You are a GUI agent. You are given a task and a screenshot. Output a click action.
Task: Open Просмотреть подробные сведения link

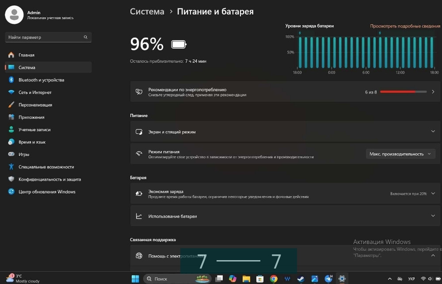pyautogui.click(x=403, y=27)
